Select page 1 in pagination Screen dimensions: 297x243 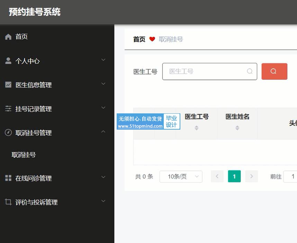(234, 176)
